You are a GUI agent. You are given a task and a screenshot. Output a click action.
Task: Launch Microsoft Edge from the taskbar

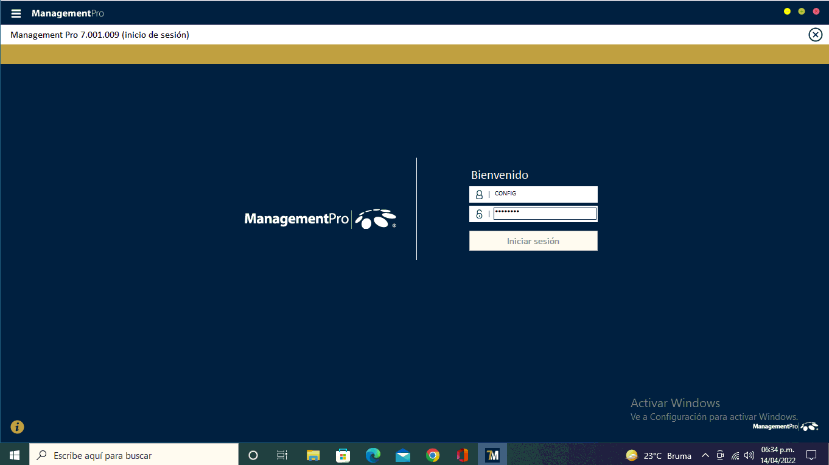click(x=373, y=455)
